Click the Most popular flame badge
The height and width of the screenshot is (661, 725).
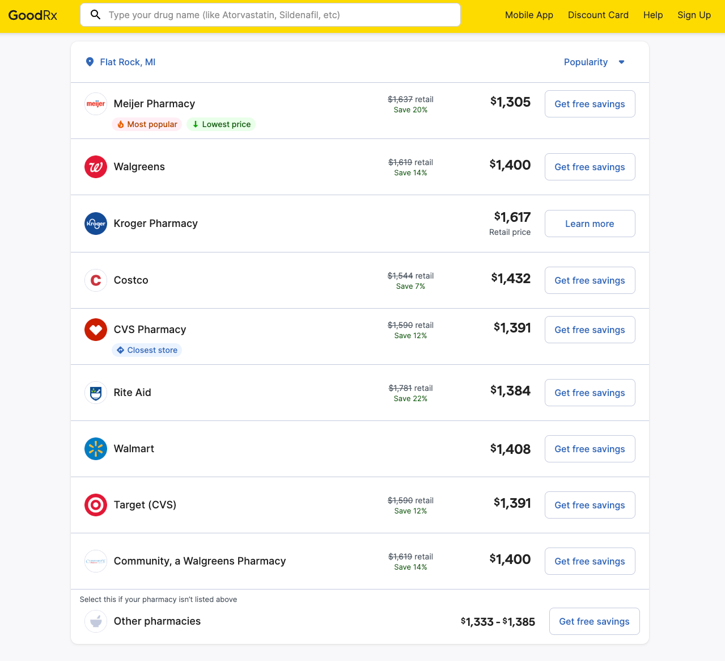(x=147, y=124)
